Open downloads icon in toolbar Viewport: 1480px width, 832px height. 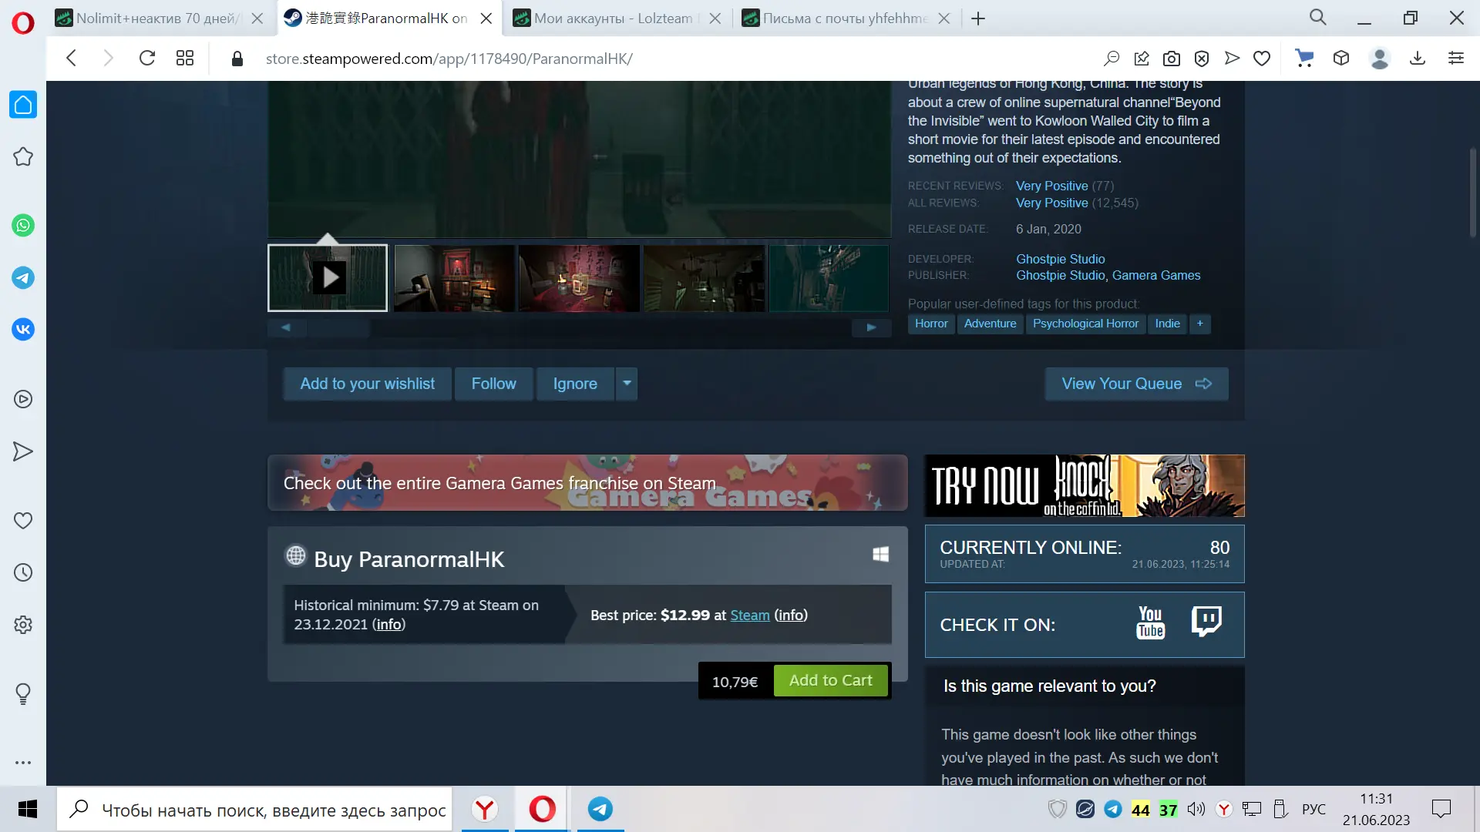point(1418,59)
